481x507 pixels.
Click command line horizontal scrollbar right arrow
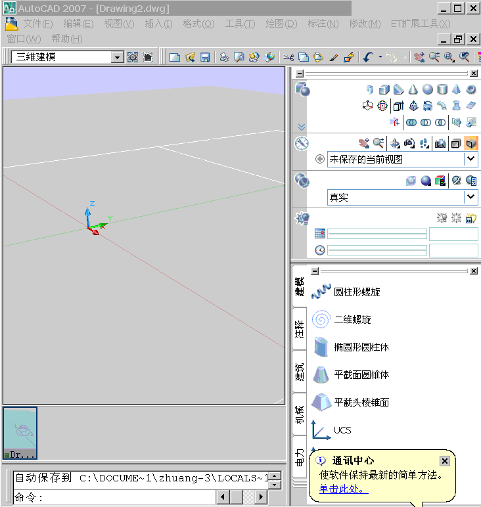261,496
